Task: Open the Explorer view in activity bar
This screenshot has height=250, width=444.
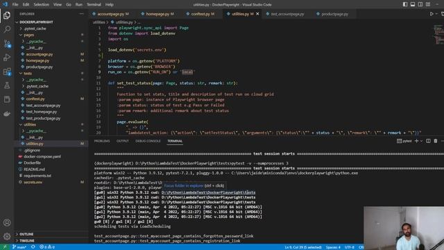Action: click(7, 15)
